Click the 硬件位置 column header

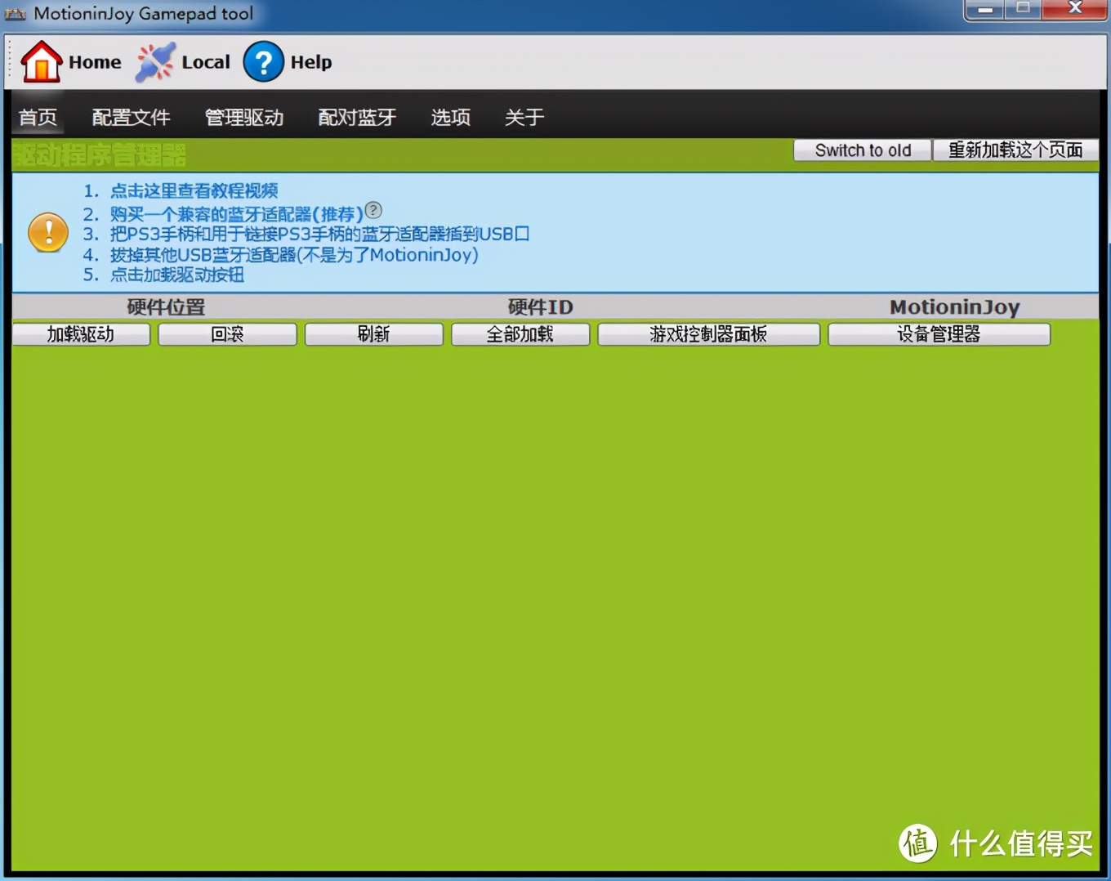tap(166, 307)
